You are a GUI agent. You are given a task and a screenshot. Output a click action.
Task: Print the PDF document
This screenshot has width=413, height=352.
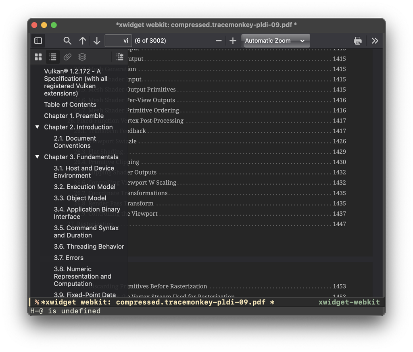pos(357,40)
